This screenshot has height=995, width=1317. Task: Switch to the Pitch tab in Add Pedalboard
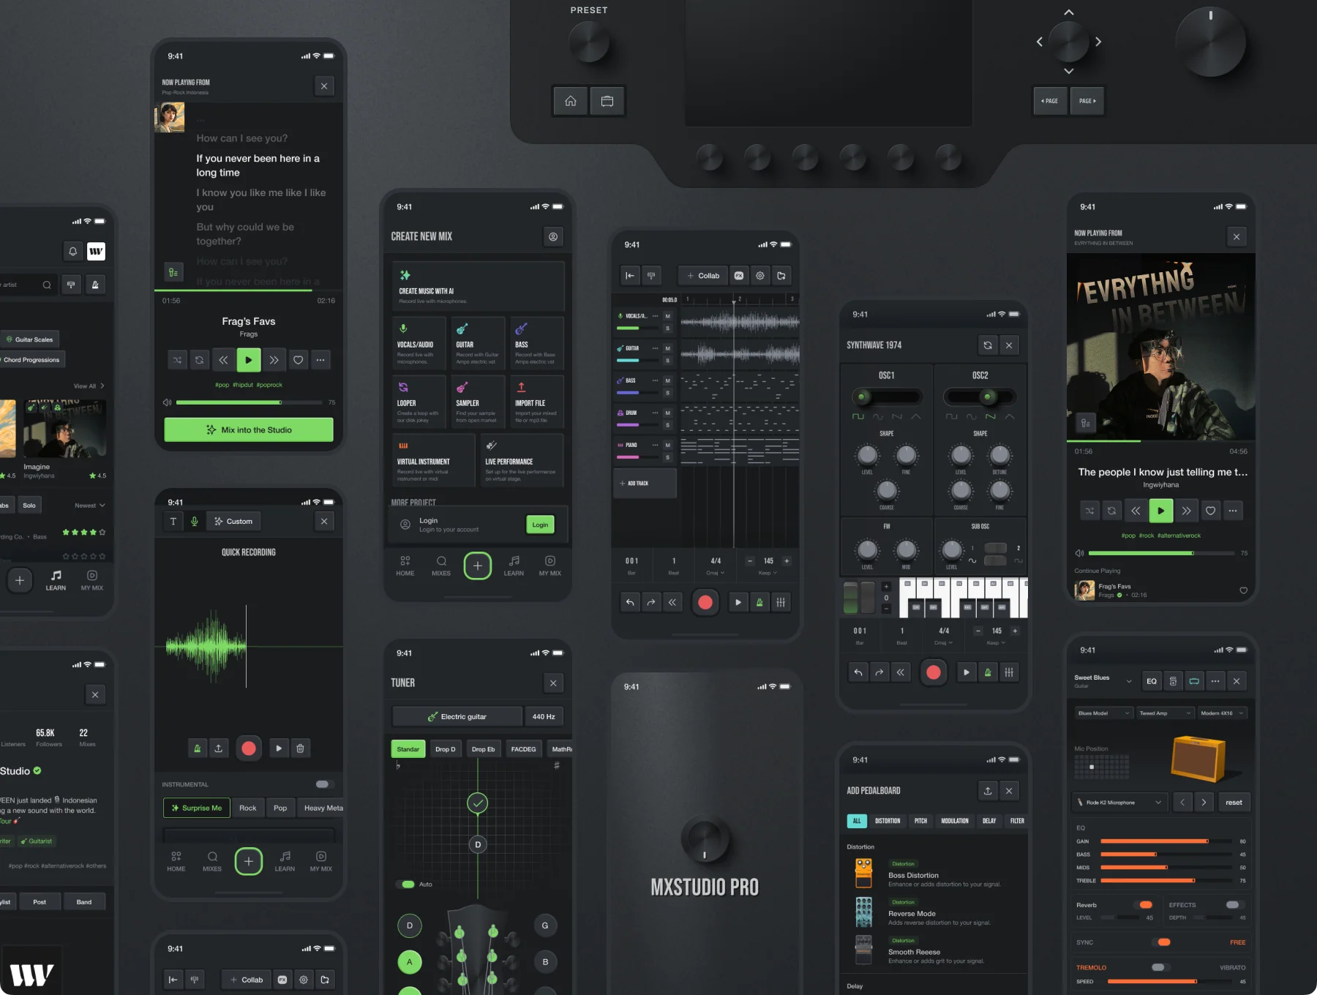click(920, 821)
